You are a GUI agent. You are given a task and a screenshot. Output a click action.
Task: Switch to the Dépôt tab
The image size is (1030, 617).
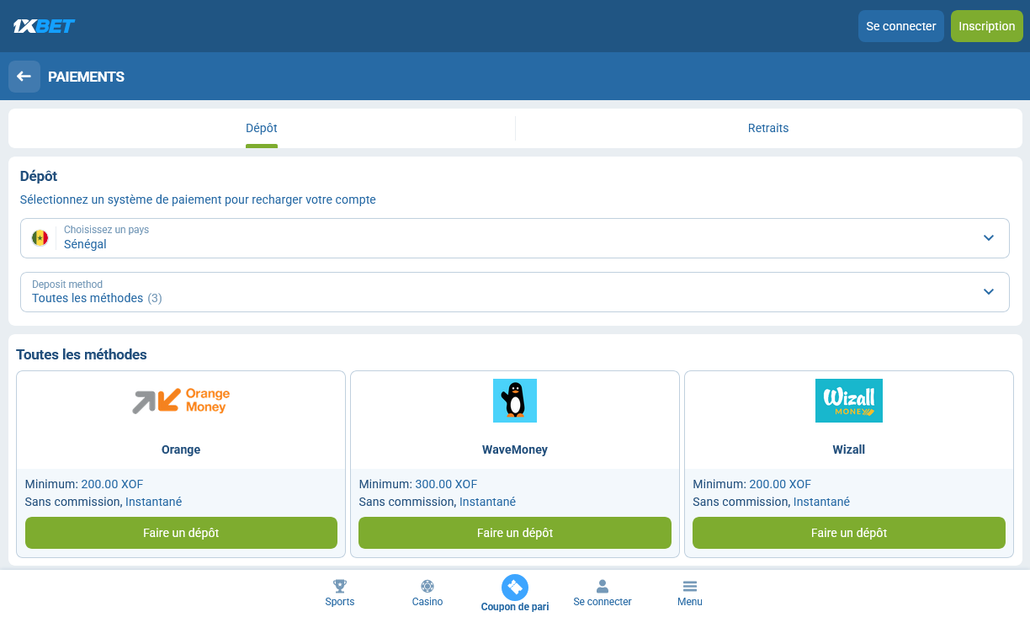(x=262, y=128)
